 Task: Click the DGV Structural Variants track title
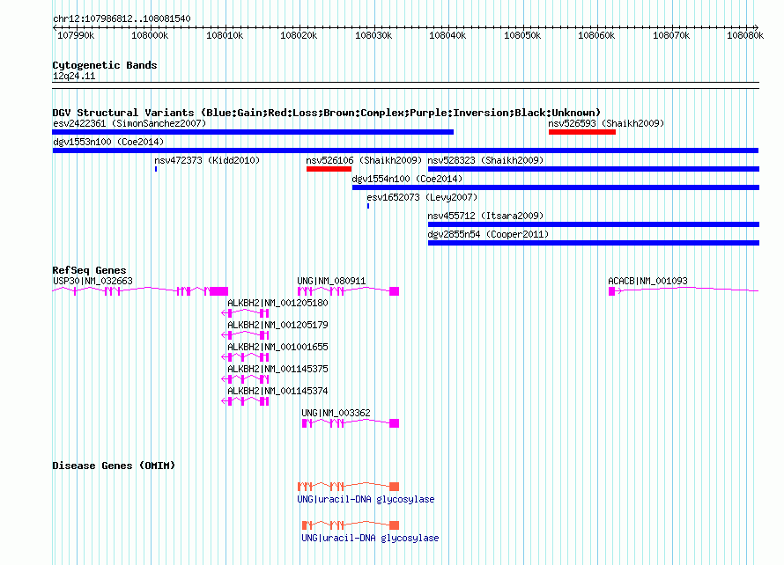pos(327,113)
